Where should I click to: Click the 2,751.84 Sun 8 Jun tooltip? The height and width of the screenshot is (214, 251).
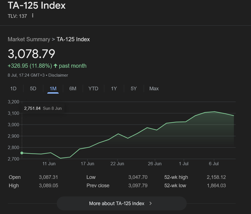click(43, 108)
